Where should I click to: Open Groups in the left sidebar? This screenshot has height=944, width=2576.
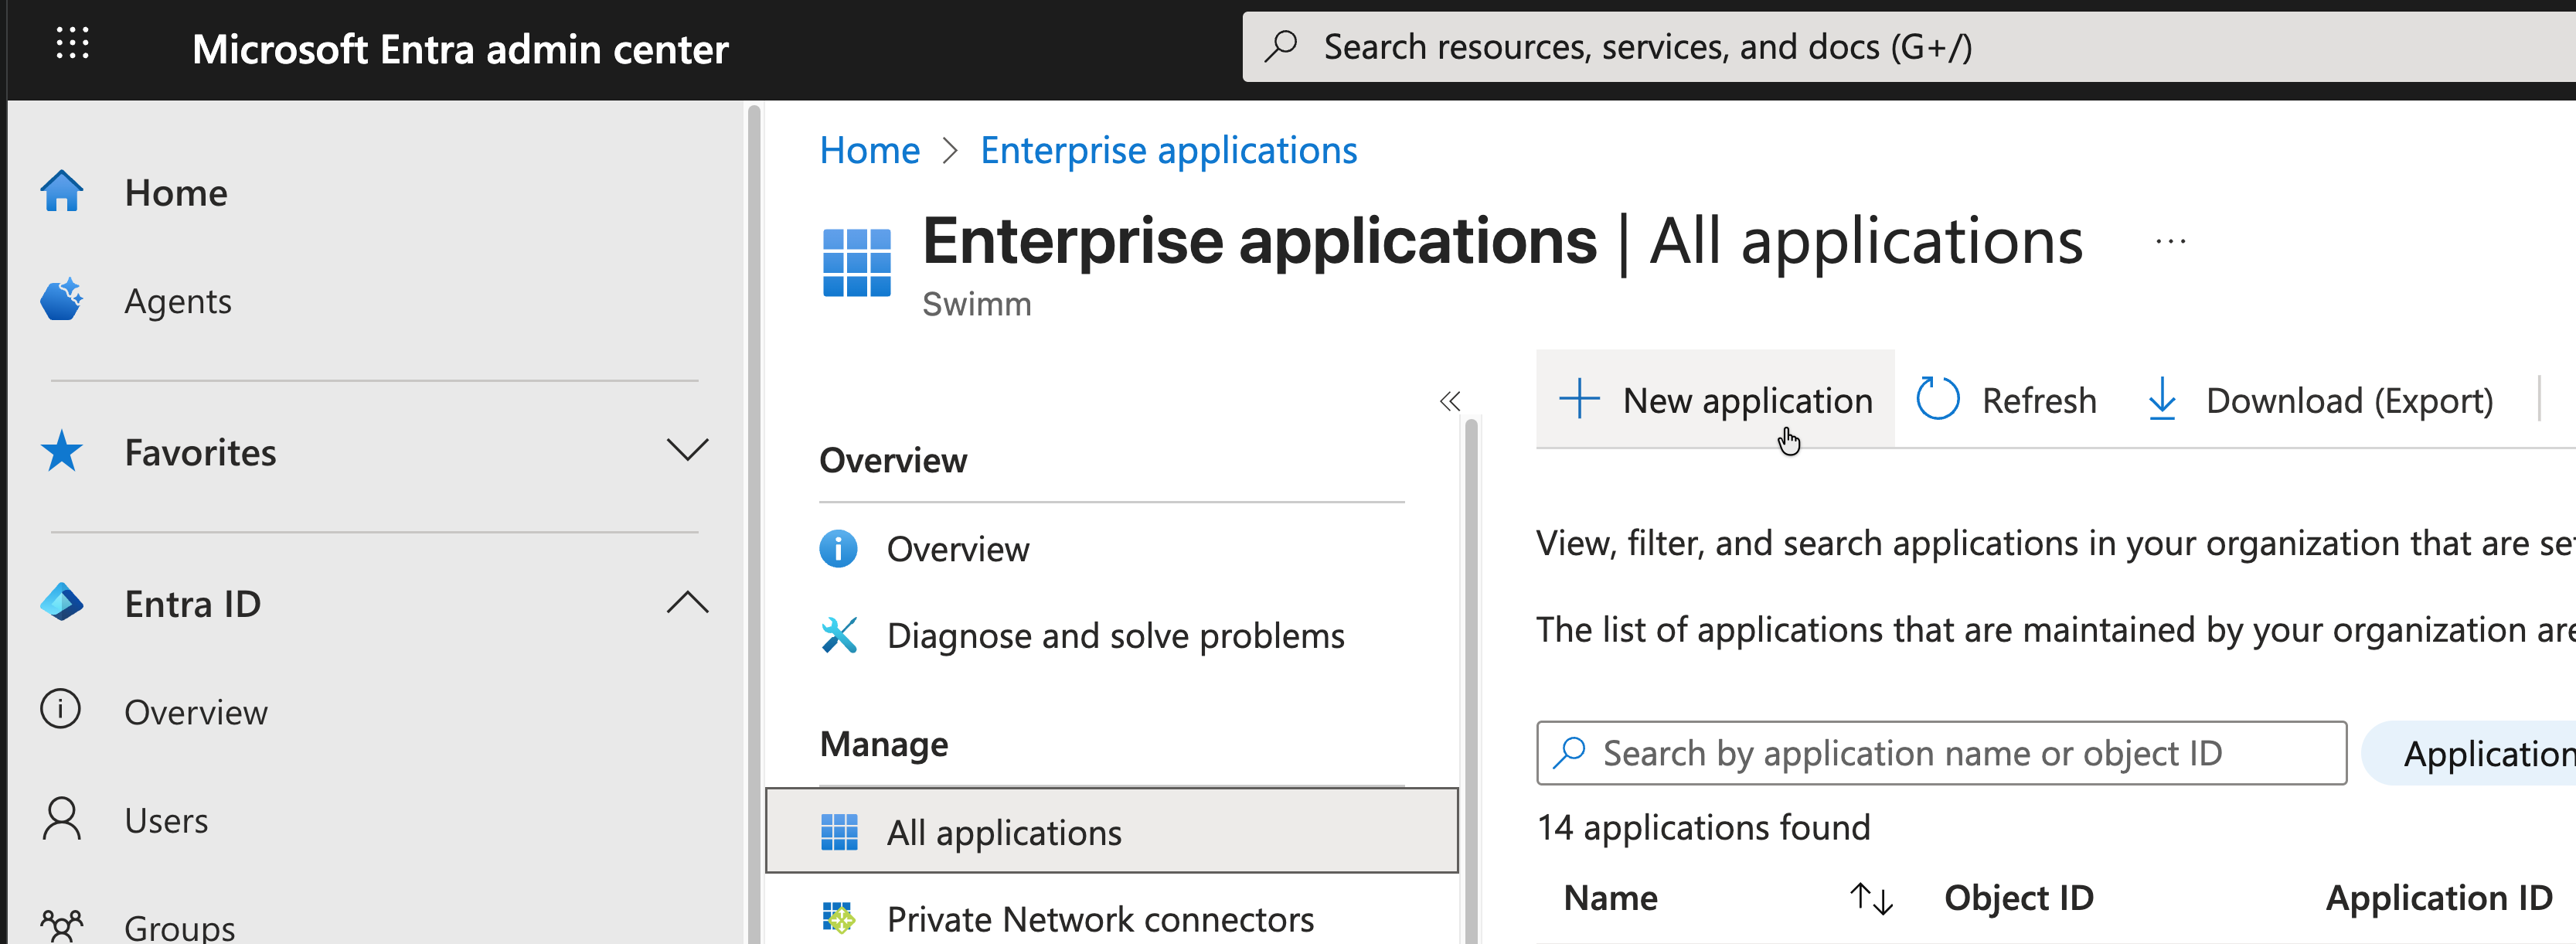[179, 926]
